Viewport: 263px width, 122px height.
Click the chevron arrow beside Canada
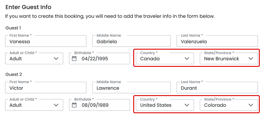pos(187,59)
